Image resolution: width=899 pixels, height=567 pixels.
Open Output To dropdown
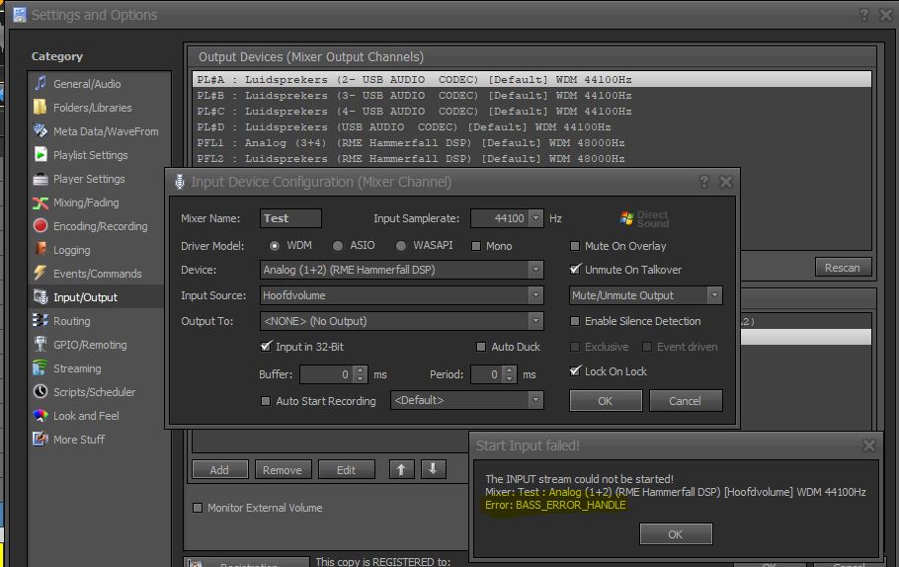(x=535, y=321)
